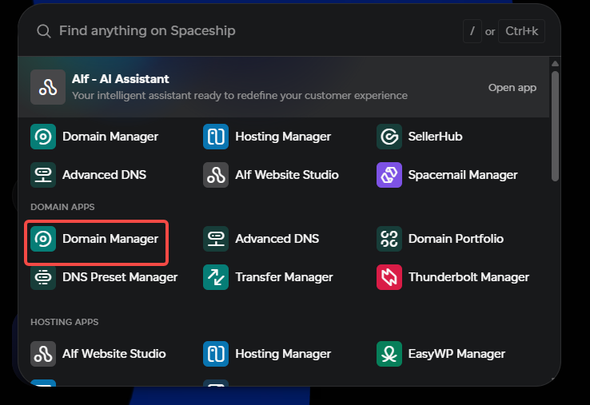Click the Open app link
Image resolution: width=590 pixels, height=405 pixels.
tap(512, 88)
